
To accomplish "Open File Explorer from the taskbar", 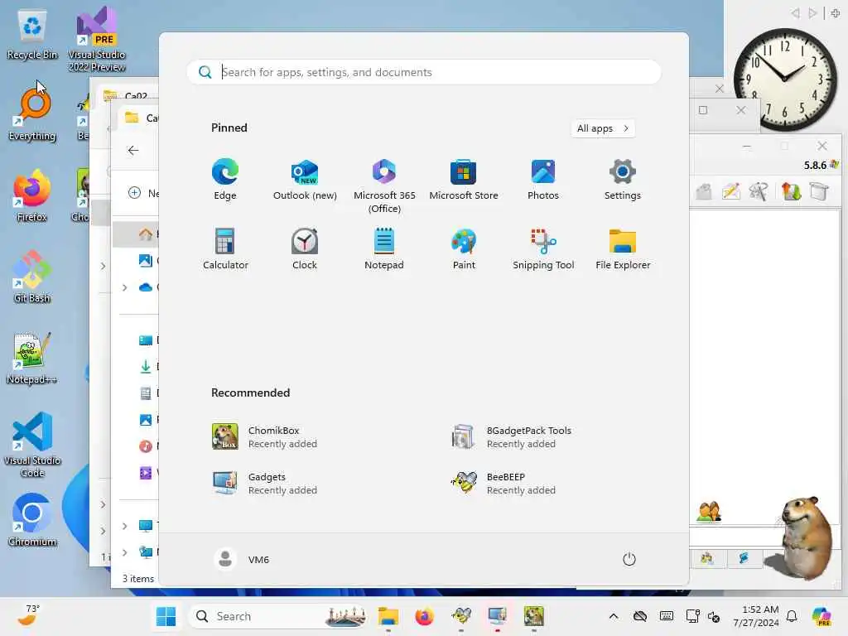I will pos(388,616).
